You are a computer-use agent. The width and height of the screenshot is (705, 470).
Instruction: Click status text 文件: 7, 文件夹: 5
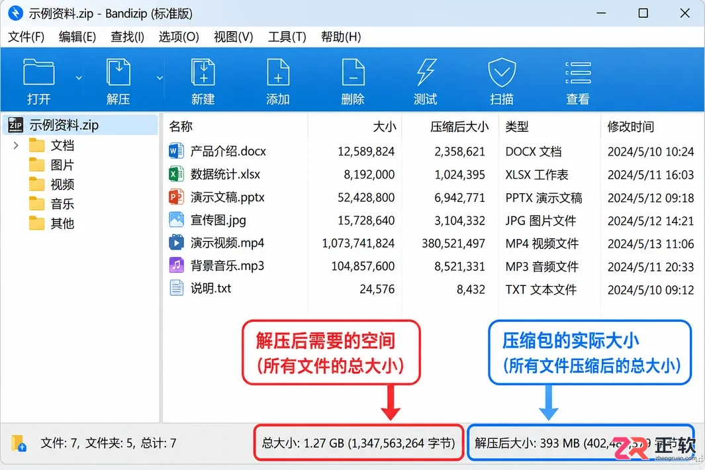85,444
